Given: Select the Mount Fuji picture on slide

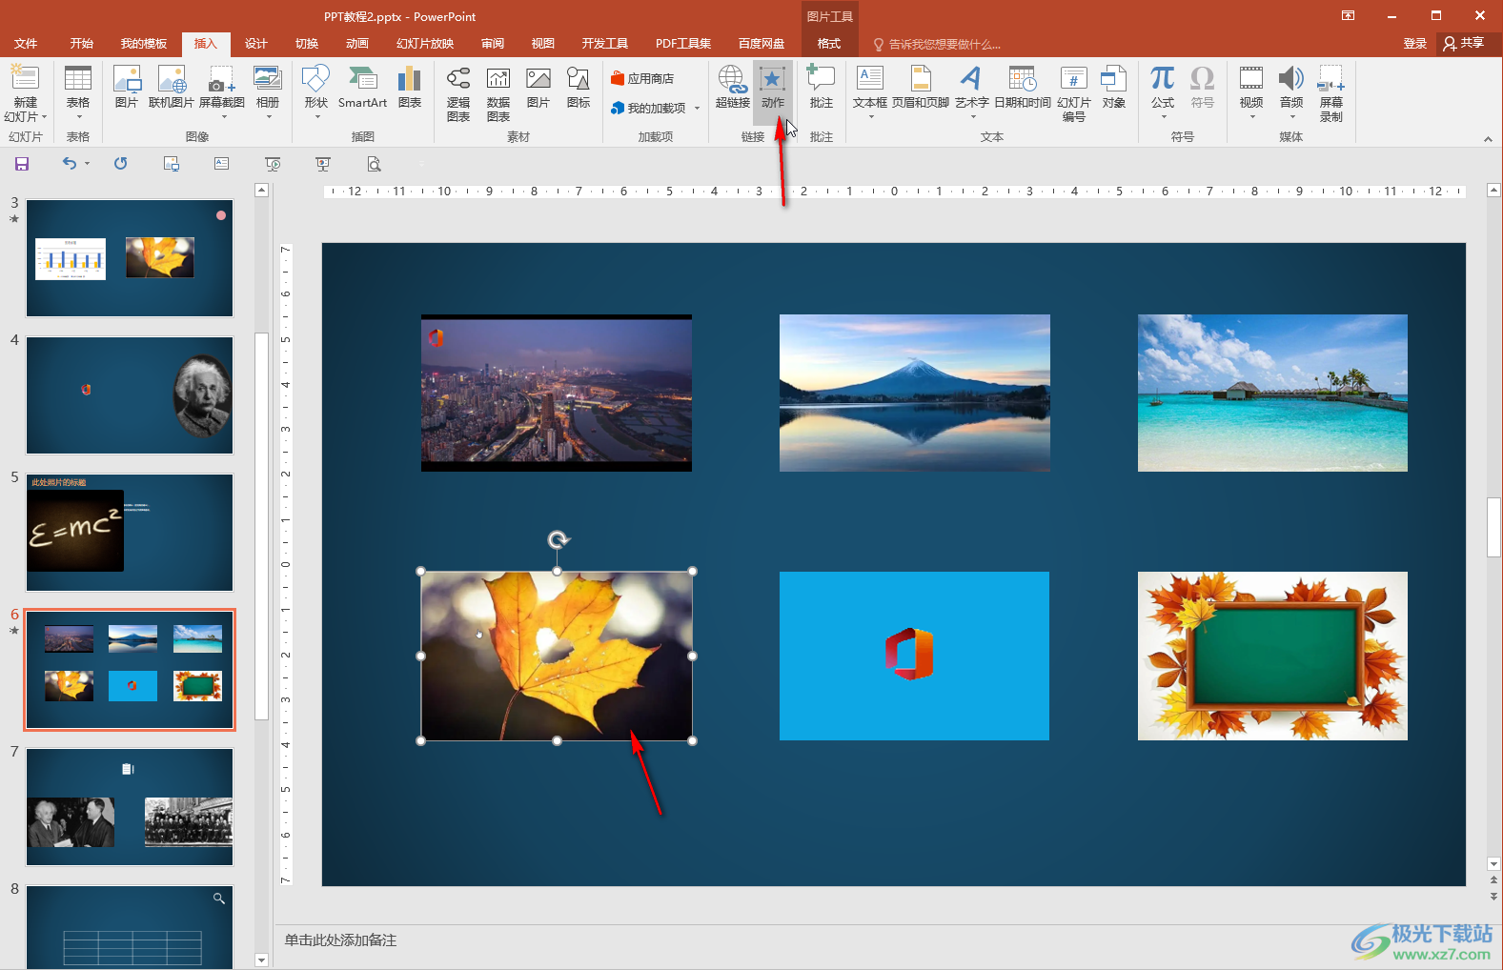Looking at the screenshot, I should (x=915, y=393).
